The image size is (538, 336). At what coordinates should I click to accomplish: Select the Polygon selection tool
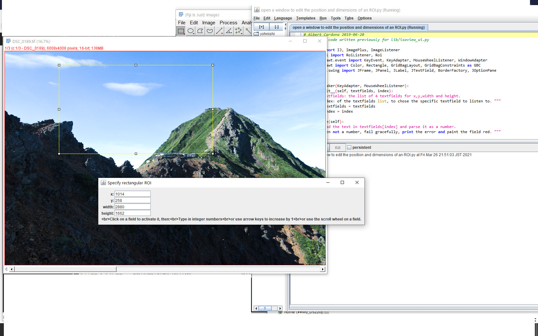click(x=200, y=31)
